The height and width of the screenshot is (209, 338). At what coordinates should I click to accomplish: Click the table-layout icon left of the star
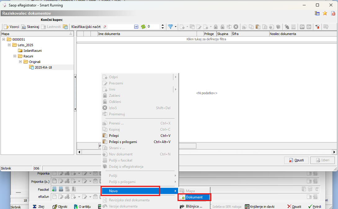point(317,13)
